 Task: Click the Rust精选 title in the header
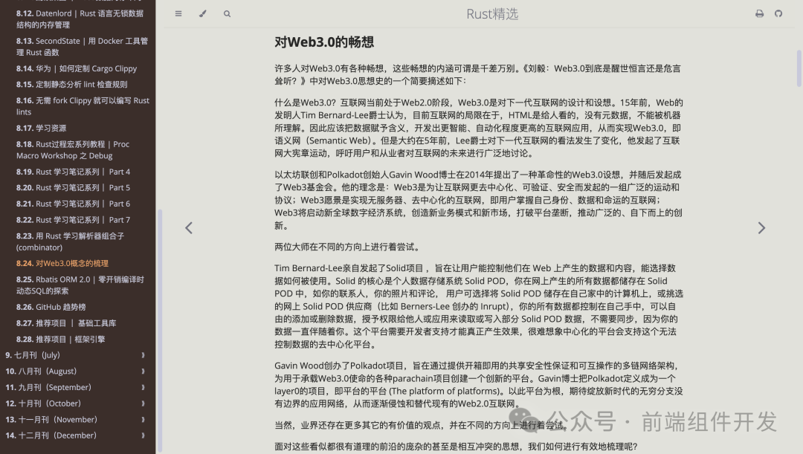(x=494, y=13)
